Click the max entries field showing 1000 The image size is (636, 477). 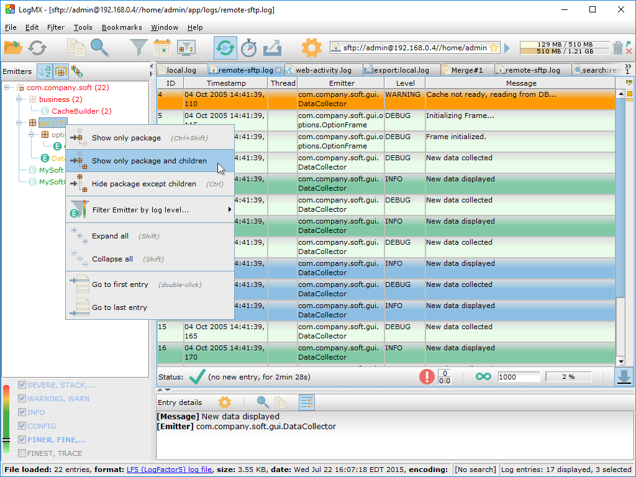tap(519, 377)
